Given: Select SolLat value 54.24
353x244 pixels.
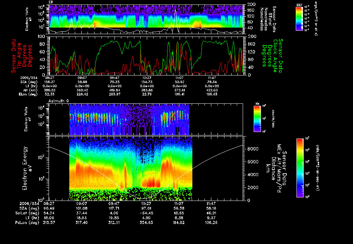Looking at the screenshot, I should click(x=49, y=213).
